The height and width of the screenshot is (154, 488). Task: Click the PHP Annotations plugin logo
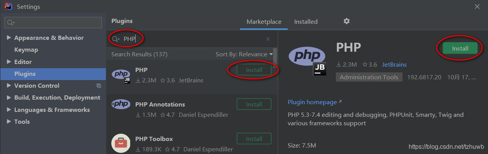coord(121,104)
